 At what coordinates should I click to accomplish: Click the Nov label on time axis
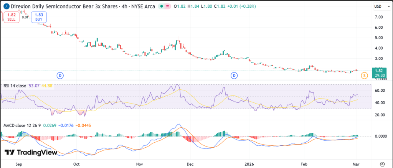[x=140, y=163]
